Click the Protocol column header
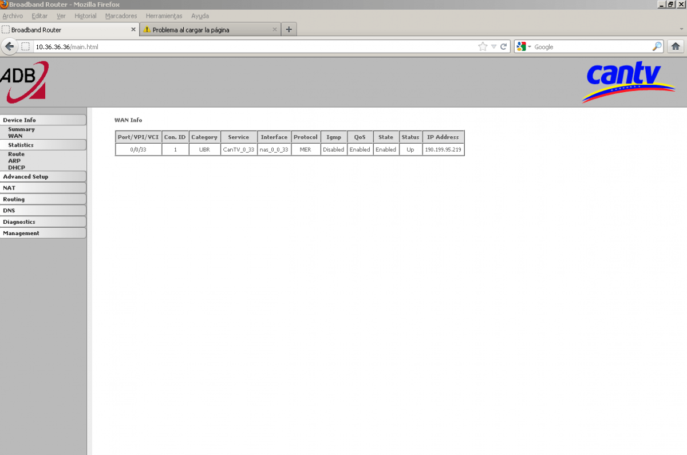The height and width of the screenshot is (455, 687). [x=306, y=137]
